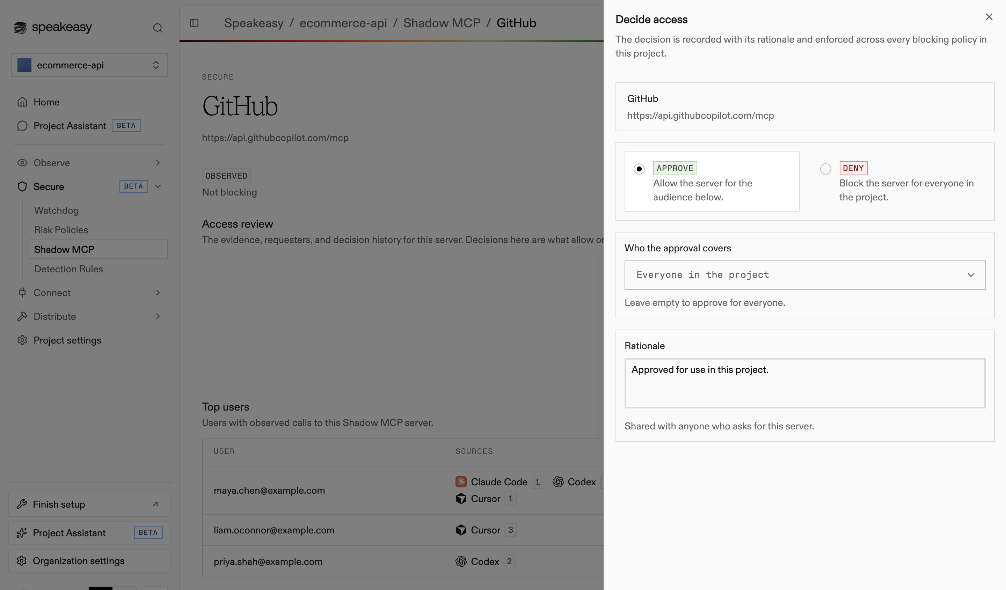Select the APPROVE radio option
The image size is (1006, 590).
pyautogui.click(x=639, y=169)
